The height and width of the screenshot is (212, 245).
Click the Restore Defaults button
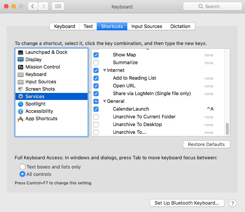point(206,145)
